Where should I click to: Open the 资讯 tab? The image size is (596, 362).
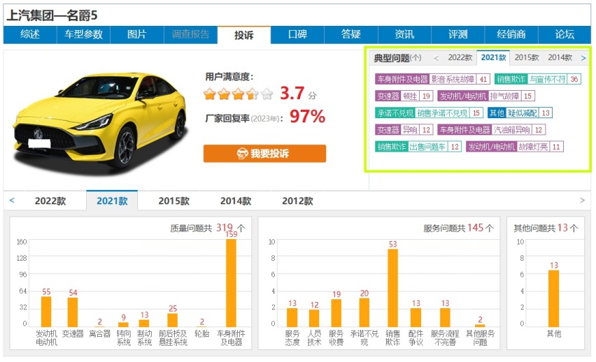pos(404,34)
